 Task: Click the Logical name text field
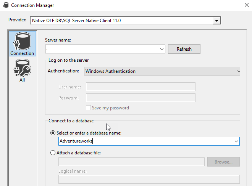(x=149, y=179)
